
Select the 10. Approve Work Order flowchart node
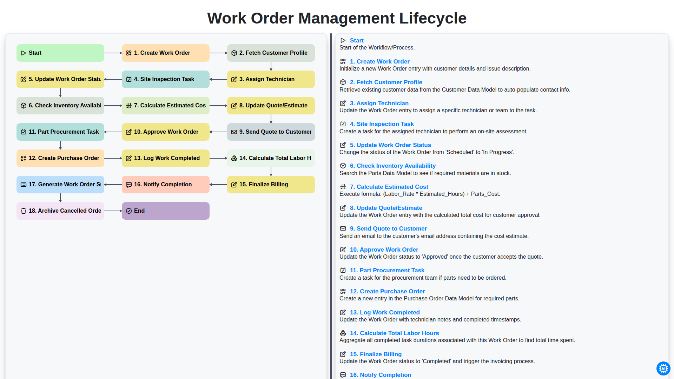pyautogui.click(x=166, y=132)
